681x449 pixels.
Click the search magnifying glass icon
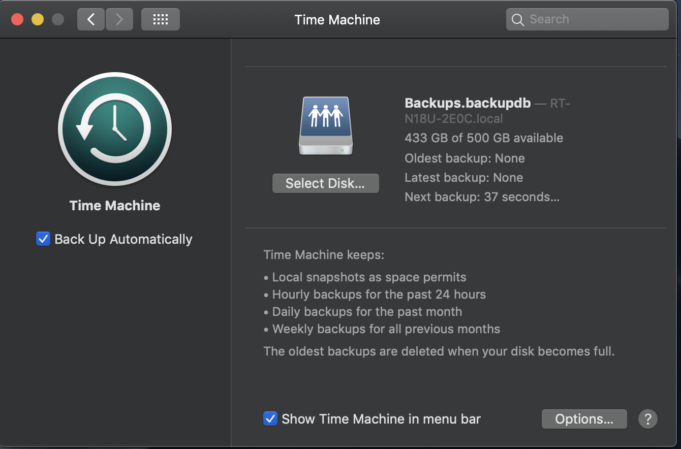[x=517, y=19]
